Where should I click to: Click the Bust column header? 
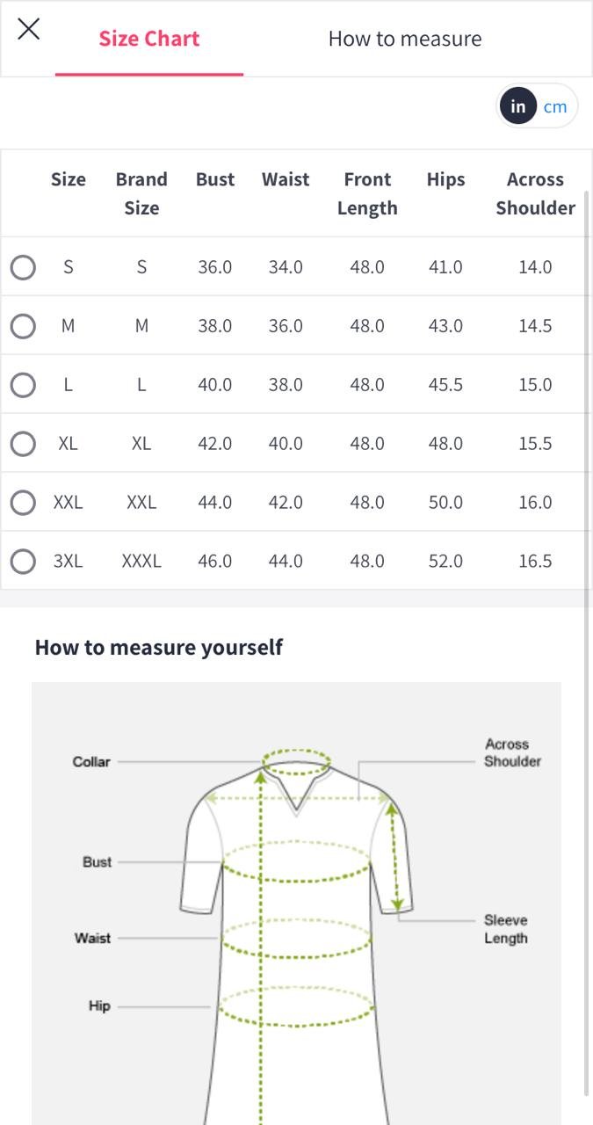pos(215,179)
